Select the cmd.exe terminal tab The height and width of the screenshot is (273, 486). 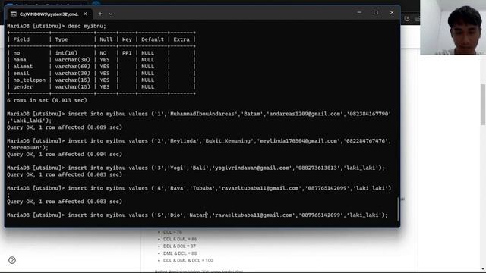[49, 14]
